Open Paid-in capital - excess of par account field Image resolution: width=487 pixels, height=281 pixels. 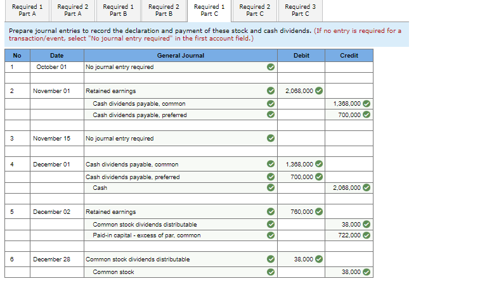(181, 235)
